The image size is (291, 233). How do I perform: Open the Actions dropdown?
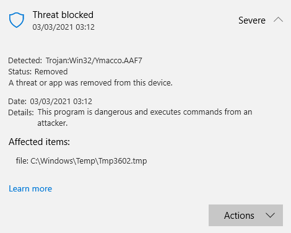pyautogui.click(x=246, y=215)
